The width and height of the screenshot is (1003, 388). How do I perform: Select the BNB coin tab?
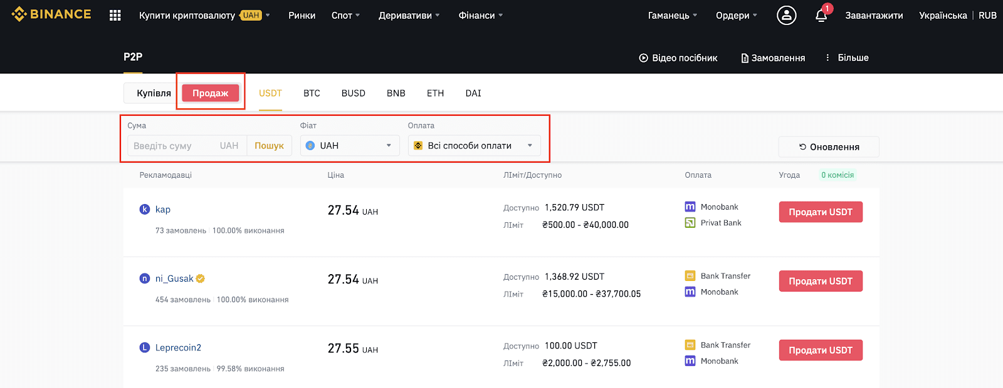click(x=396, y=93)
